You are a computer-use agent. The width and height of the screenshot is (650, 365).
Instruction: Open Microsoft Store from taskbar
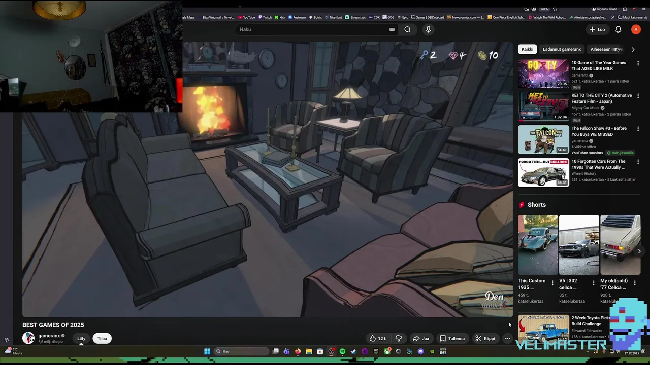pyautogui.click(x=320, y=351)
